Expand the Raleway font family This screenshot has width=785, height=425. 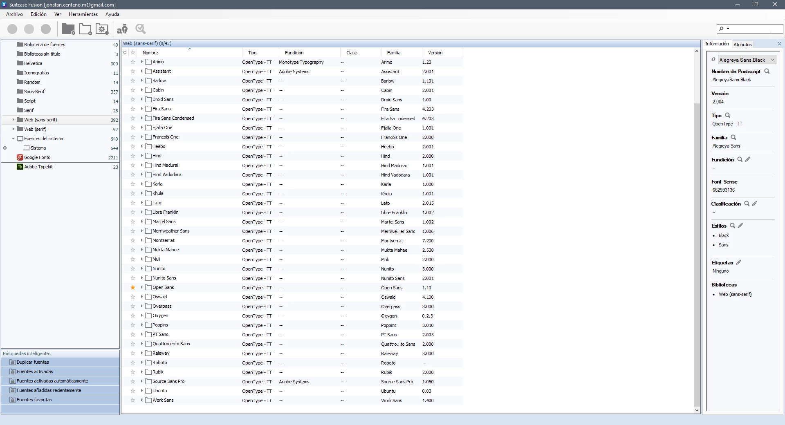142,353
